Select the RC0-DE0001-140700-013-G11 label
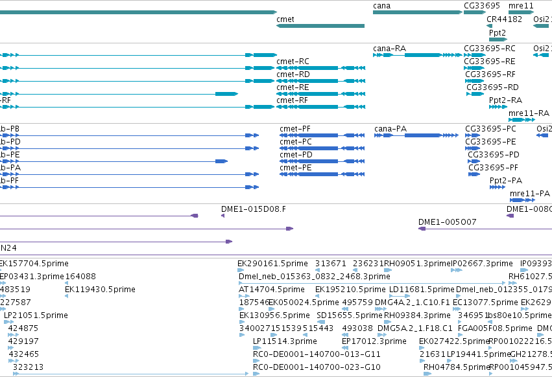Image resolution: width=552 pixels, height=377 pixels. click(x=317, y=354)
